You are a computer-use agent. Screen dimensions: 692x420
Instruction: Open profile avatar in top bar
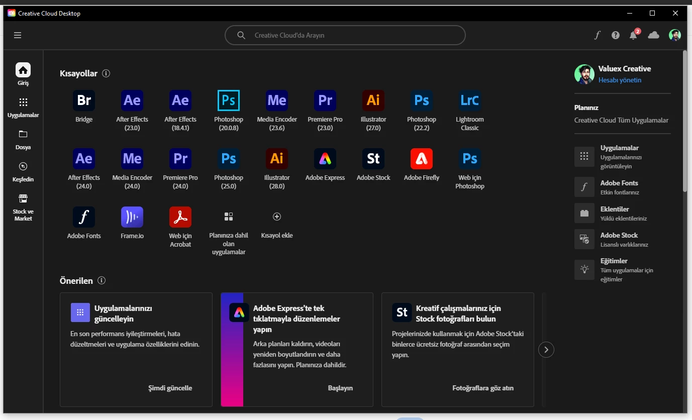[675, 35]
